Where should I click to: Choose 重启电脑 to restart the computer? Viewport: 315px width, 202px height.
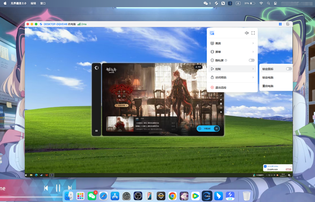click(x=268, y=86)
